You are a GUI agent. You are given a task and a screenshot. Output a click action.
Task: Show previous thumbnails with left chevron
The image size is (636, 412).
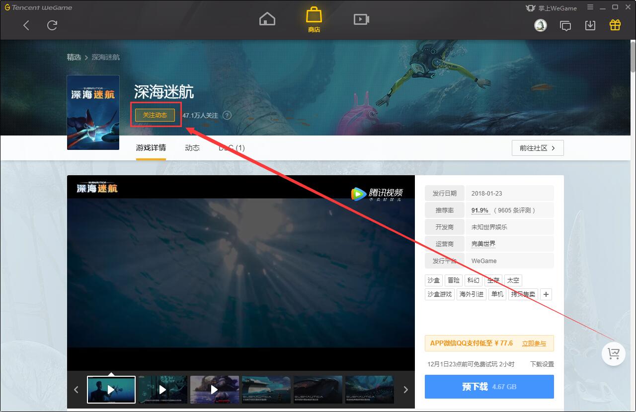(x=76, y=390)
